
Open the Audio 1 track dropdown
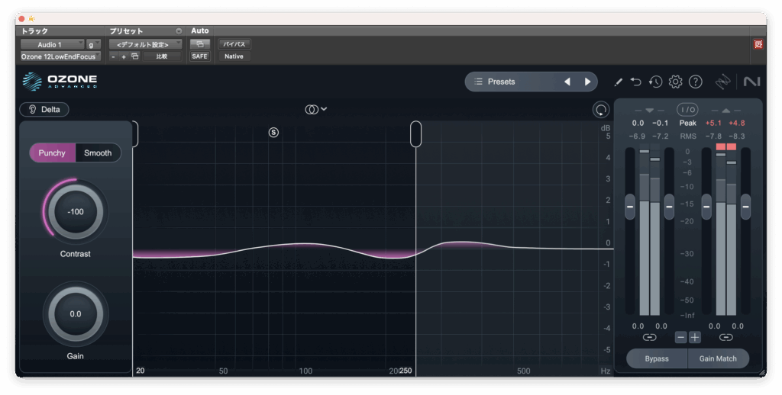click(x=52, y=45)
